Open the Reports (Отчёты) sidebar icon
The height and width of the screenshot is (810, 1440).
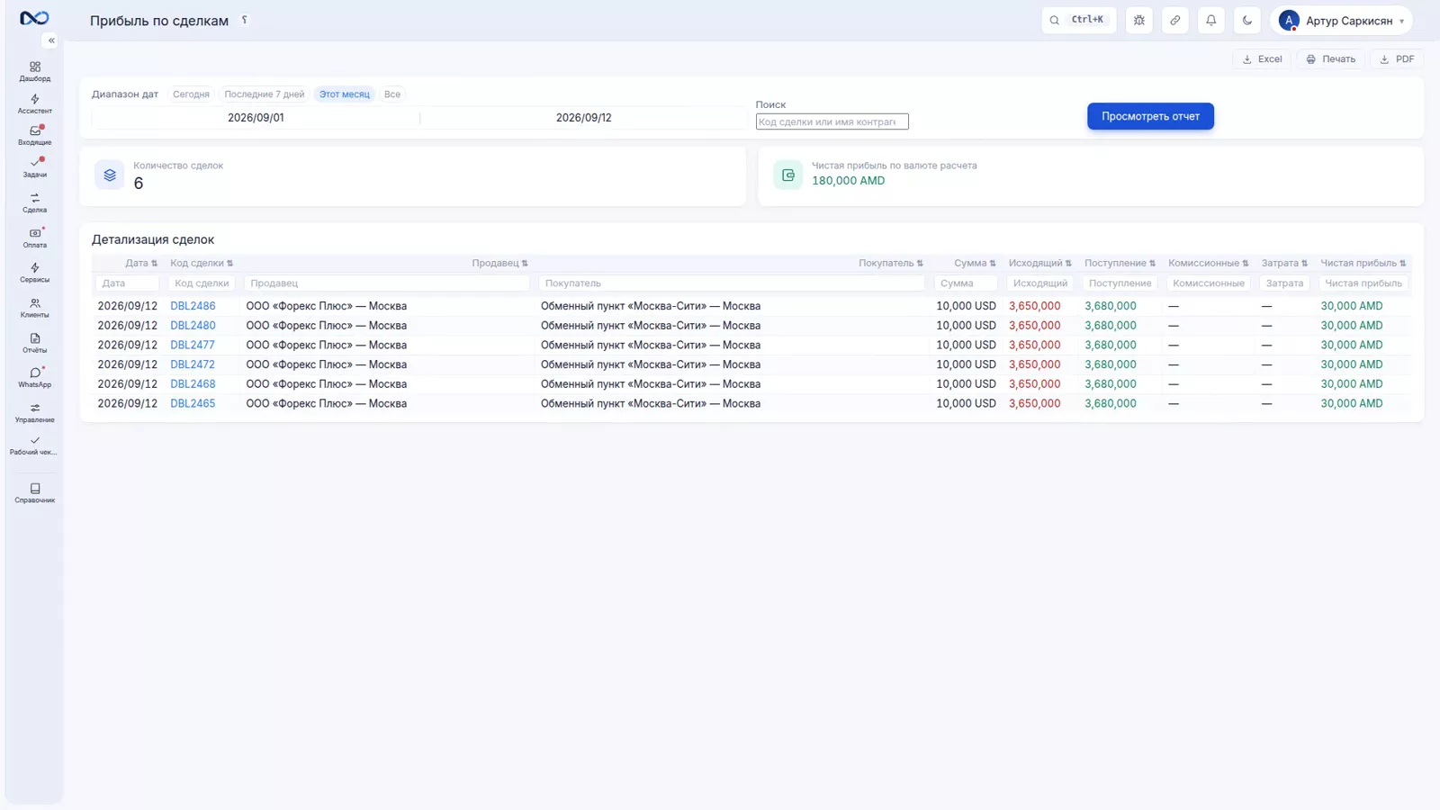(35, 343)
